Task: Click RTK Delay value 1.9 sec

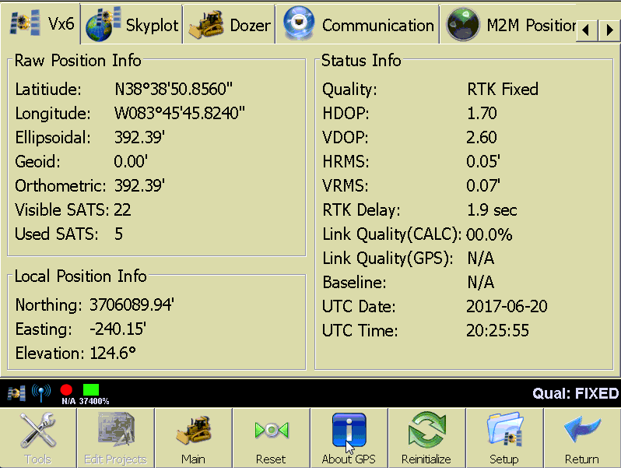Action: (x=492, y=210)
